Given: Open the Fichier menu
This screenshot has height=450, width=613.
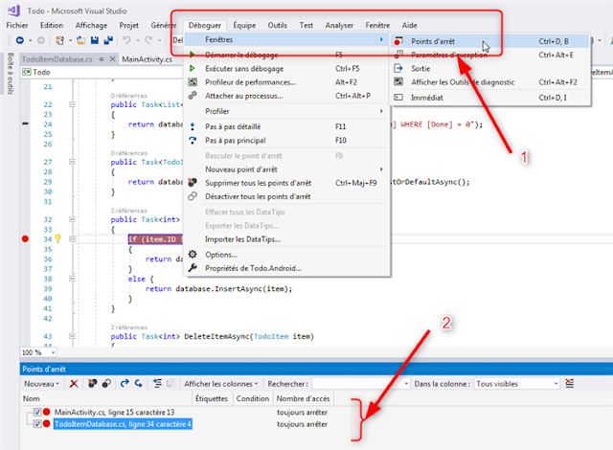Looking at the screenshot, I should [17, 26].
